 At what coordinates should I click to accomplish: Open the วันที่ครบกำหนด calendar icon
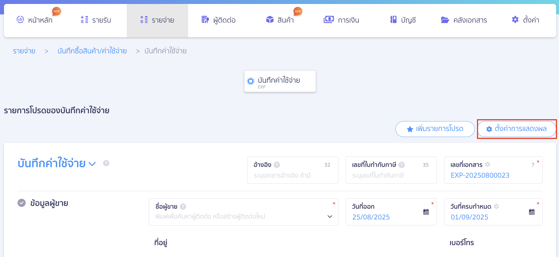(532, 212)
